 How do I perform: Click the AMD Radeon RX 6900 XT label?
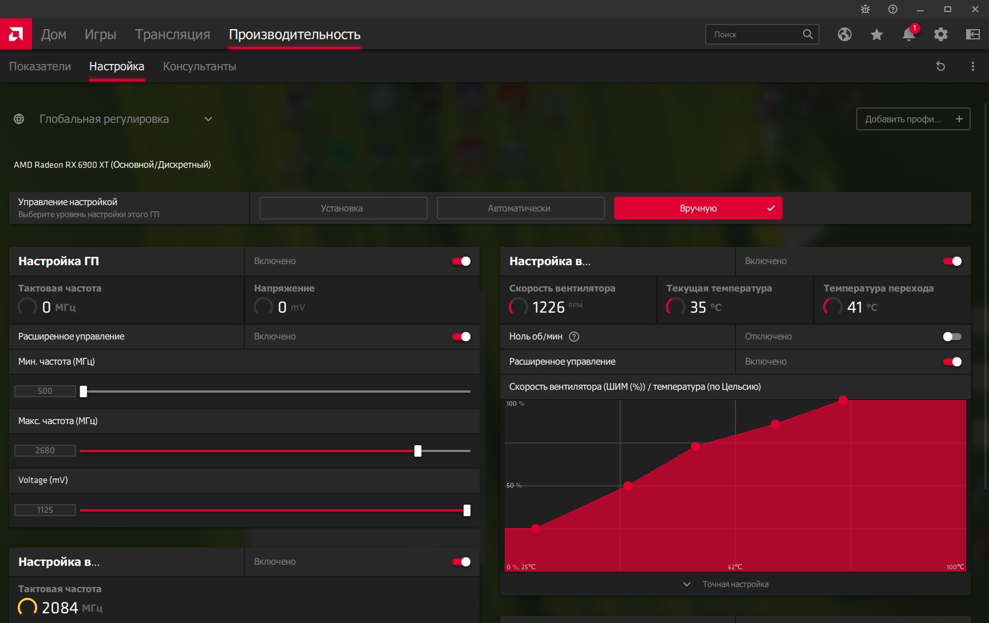coord(112,165)
